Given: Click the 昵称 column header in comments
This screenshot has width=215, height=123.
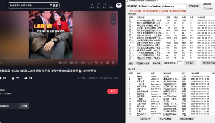Looking at the screenshot, I should click(139, 74).
